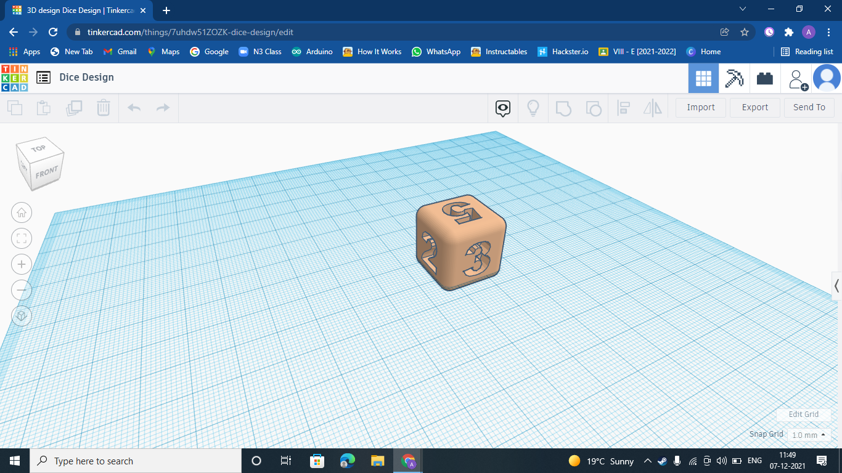This screenshot has height=473, width=842.
Task: Open the Reading list
Action: (807, 52)
